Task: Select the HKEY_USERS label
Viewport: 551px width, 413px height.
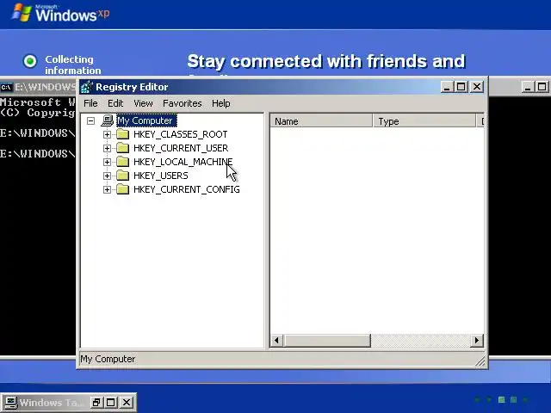Action: (x=161, y=176)
